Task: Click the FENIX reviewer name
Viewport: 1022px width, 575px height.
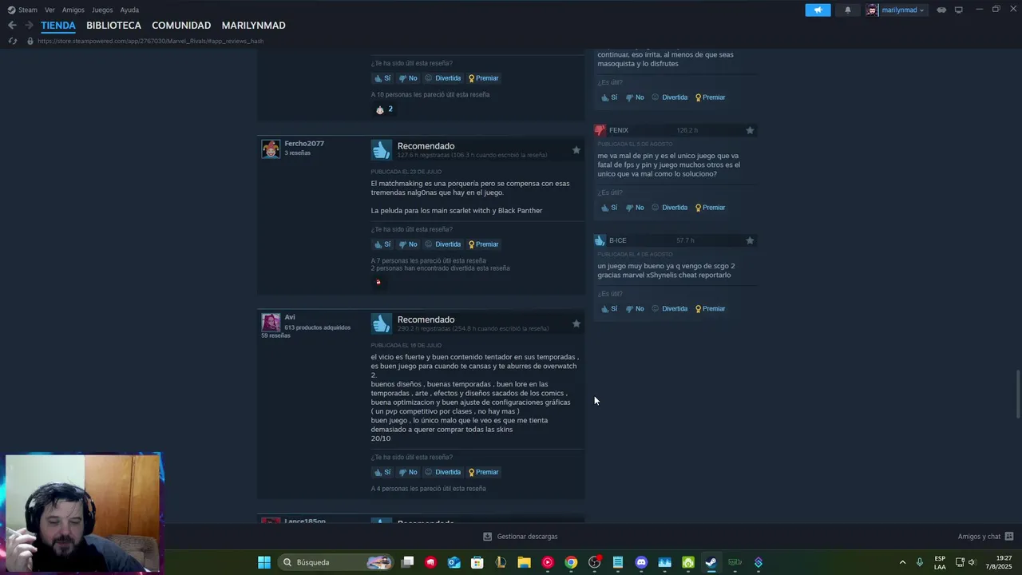Action: pos(619,130)
